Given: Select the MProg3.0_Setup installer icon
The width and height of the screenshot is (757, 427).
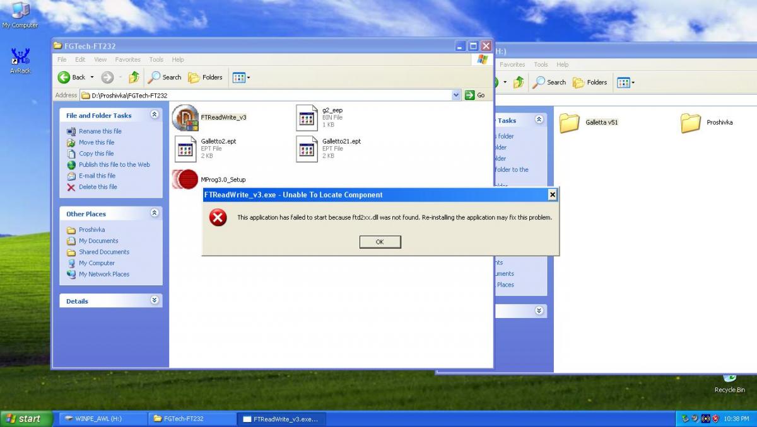Looking at the screenshot, I should (x=185, y=179).
